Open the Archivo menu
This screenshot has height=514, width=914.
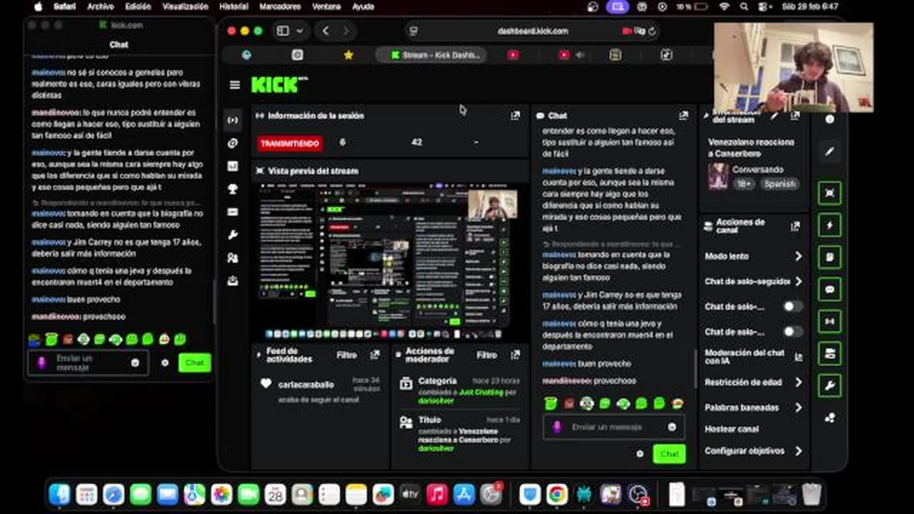pyautogui.click(x=101, y=6)
